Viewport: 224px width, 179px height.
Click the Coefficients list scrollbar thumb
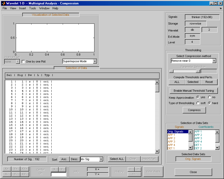[x=217, y=138]
